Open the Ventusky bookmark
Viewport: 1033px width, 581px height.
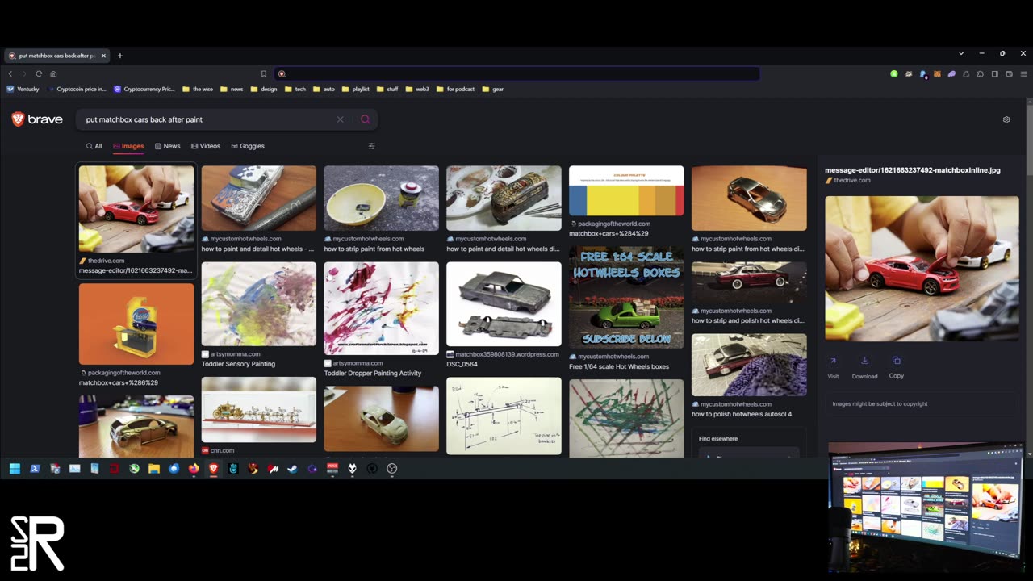[x=23, y=89]
